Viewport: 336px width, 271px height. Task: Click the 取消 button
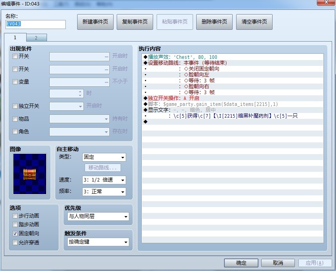pyautogui.click(x=278, y=263)
